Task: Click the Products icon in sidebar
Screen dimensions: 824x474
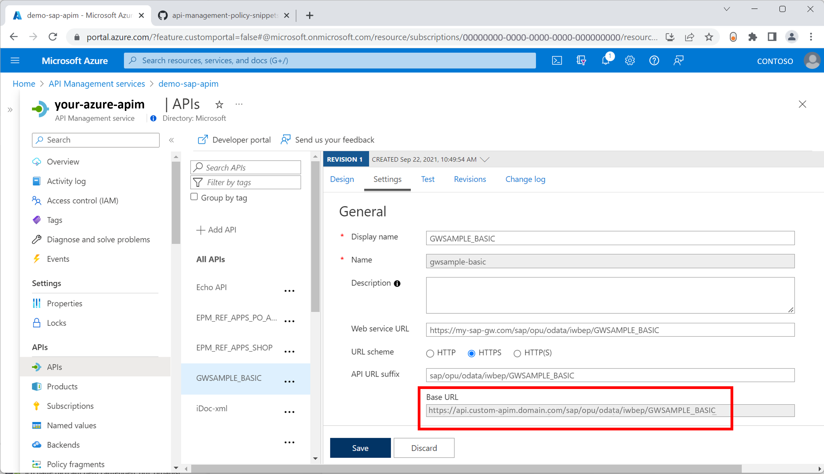Action: click(x=37, y=386)
